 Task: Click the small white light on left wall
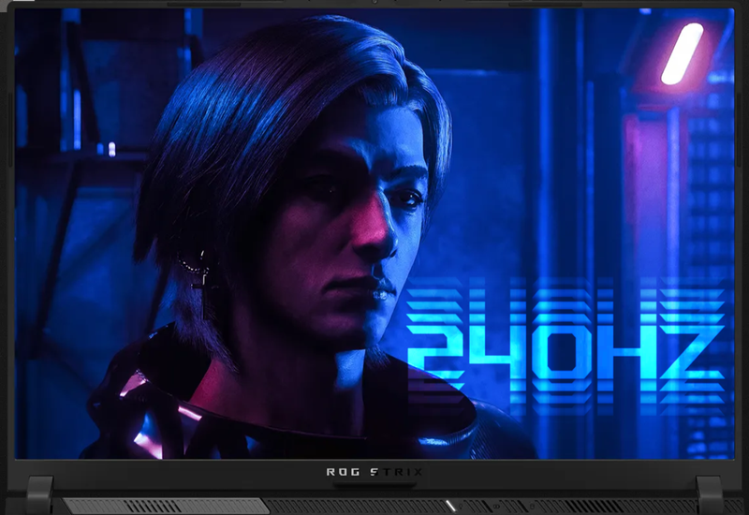click(111, 148)
